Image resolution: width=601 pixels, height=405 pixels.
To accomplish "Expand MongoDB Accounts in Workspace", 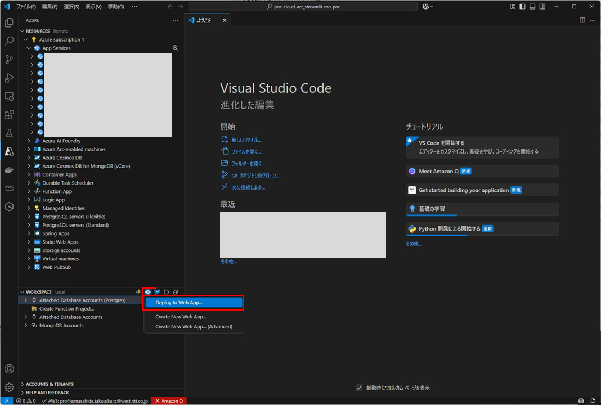I will click(26, 325).
